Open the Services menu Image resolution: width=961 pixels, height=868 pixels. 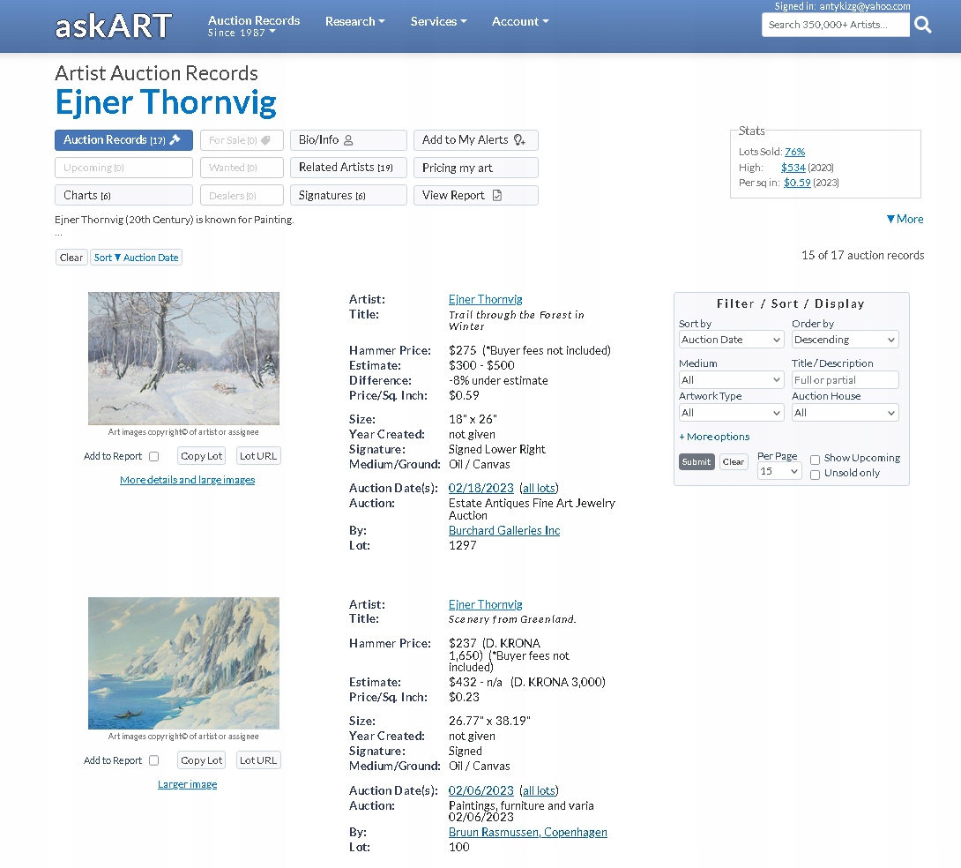point(438,21)
